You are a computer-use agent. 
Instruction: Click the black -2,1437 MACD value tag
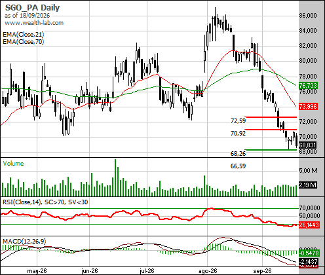pos(308,261)
